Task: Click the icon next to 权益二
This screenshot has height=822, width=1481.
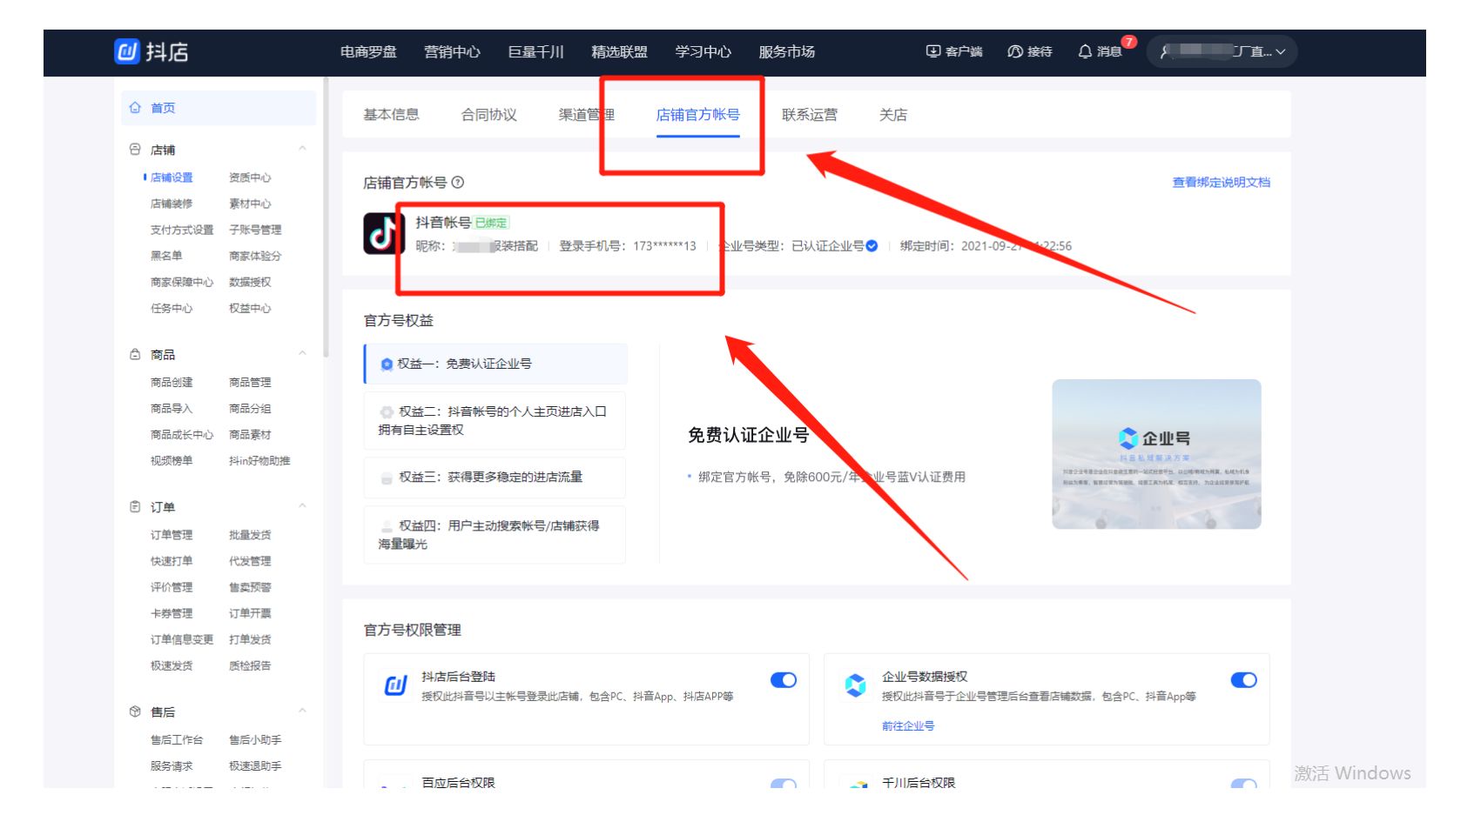Action: coord(387,412)
